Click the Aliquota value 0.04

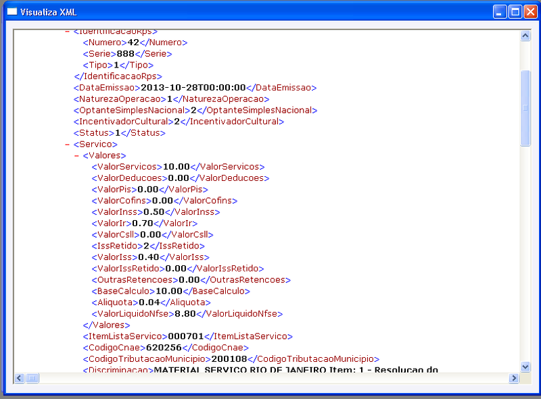click(149, 302)
